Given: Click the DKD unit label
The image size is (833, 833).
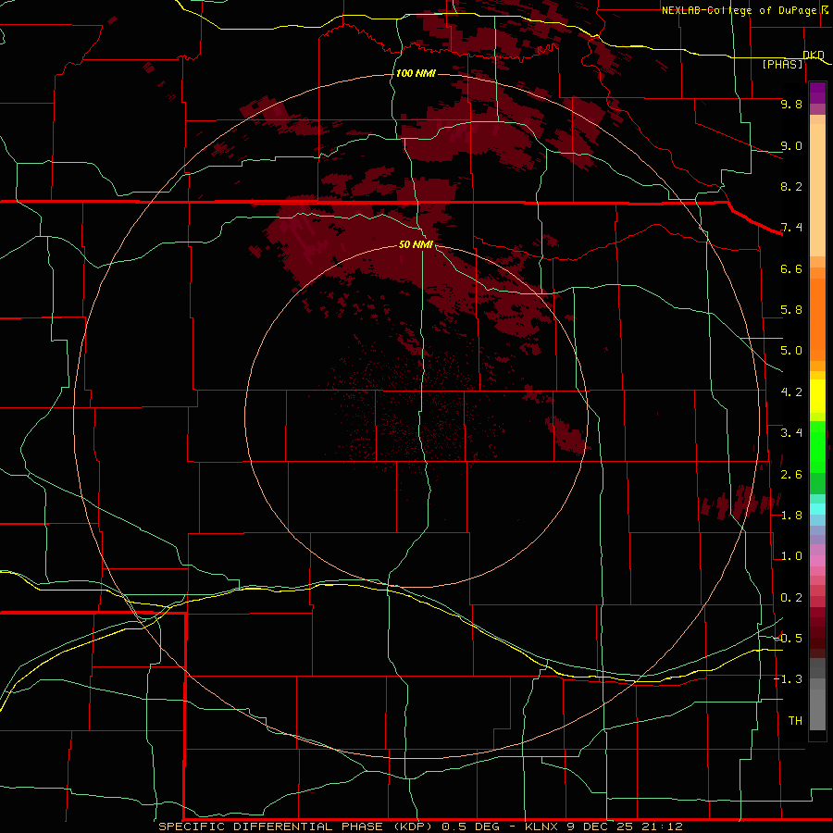Looking at the screenshot, I should tap(814, 56).
